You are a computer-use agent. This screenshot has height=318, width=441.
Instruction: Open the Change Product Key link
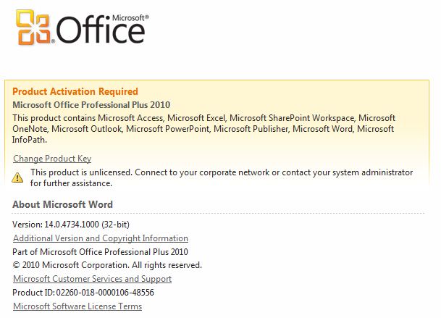click(x=52, y=159)
